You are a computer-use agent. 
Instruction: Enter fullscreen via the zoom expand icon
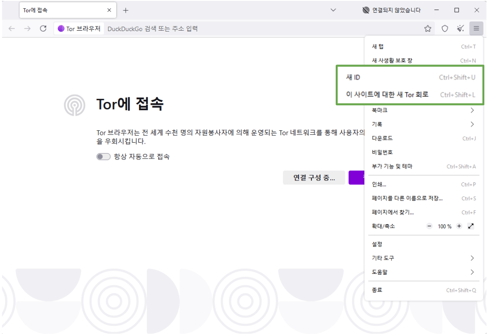[471, 226]
